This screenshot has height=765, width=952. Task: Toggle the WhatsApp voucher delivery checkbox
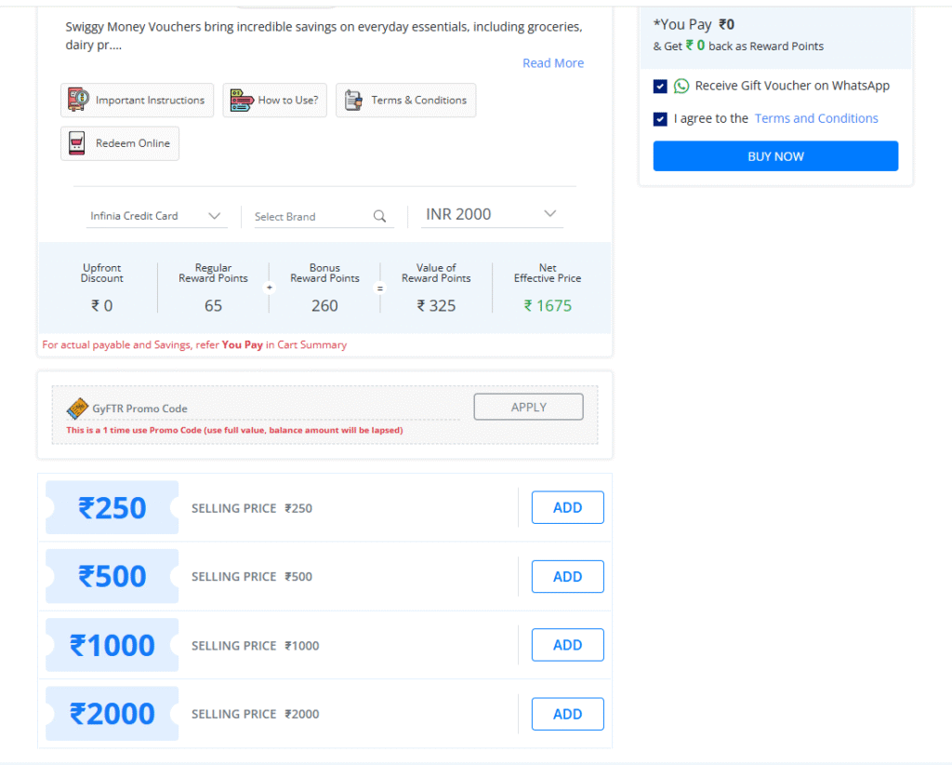coord(660,86)
